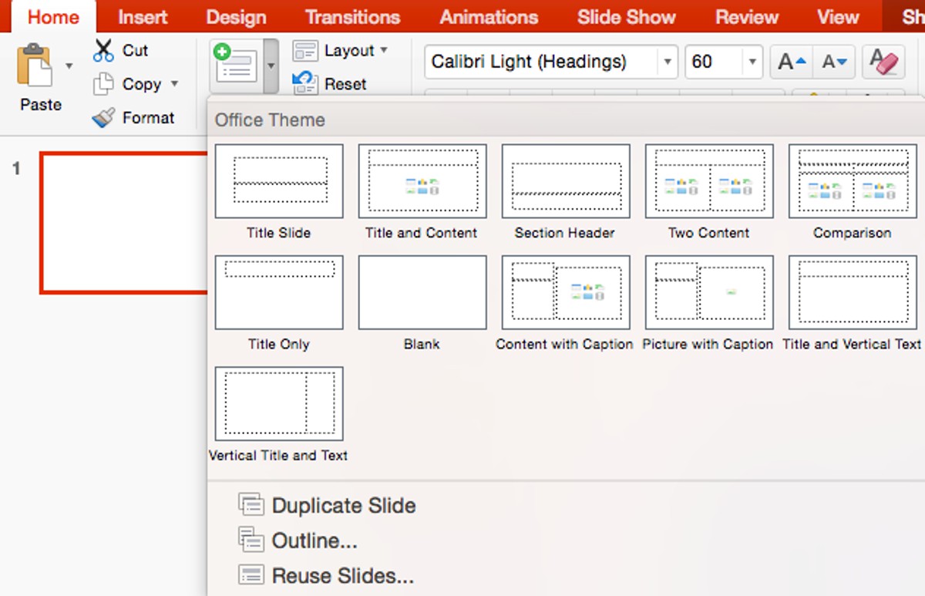Screen dimensions: 925x596
Task: Pick the Vertical Title and Text thumbnail
Action: tap(279, 404)
